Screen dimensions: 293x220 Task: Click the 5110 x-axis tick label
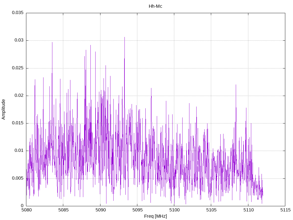[x=248, y=210]
